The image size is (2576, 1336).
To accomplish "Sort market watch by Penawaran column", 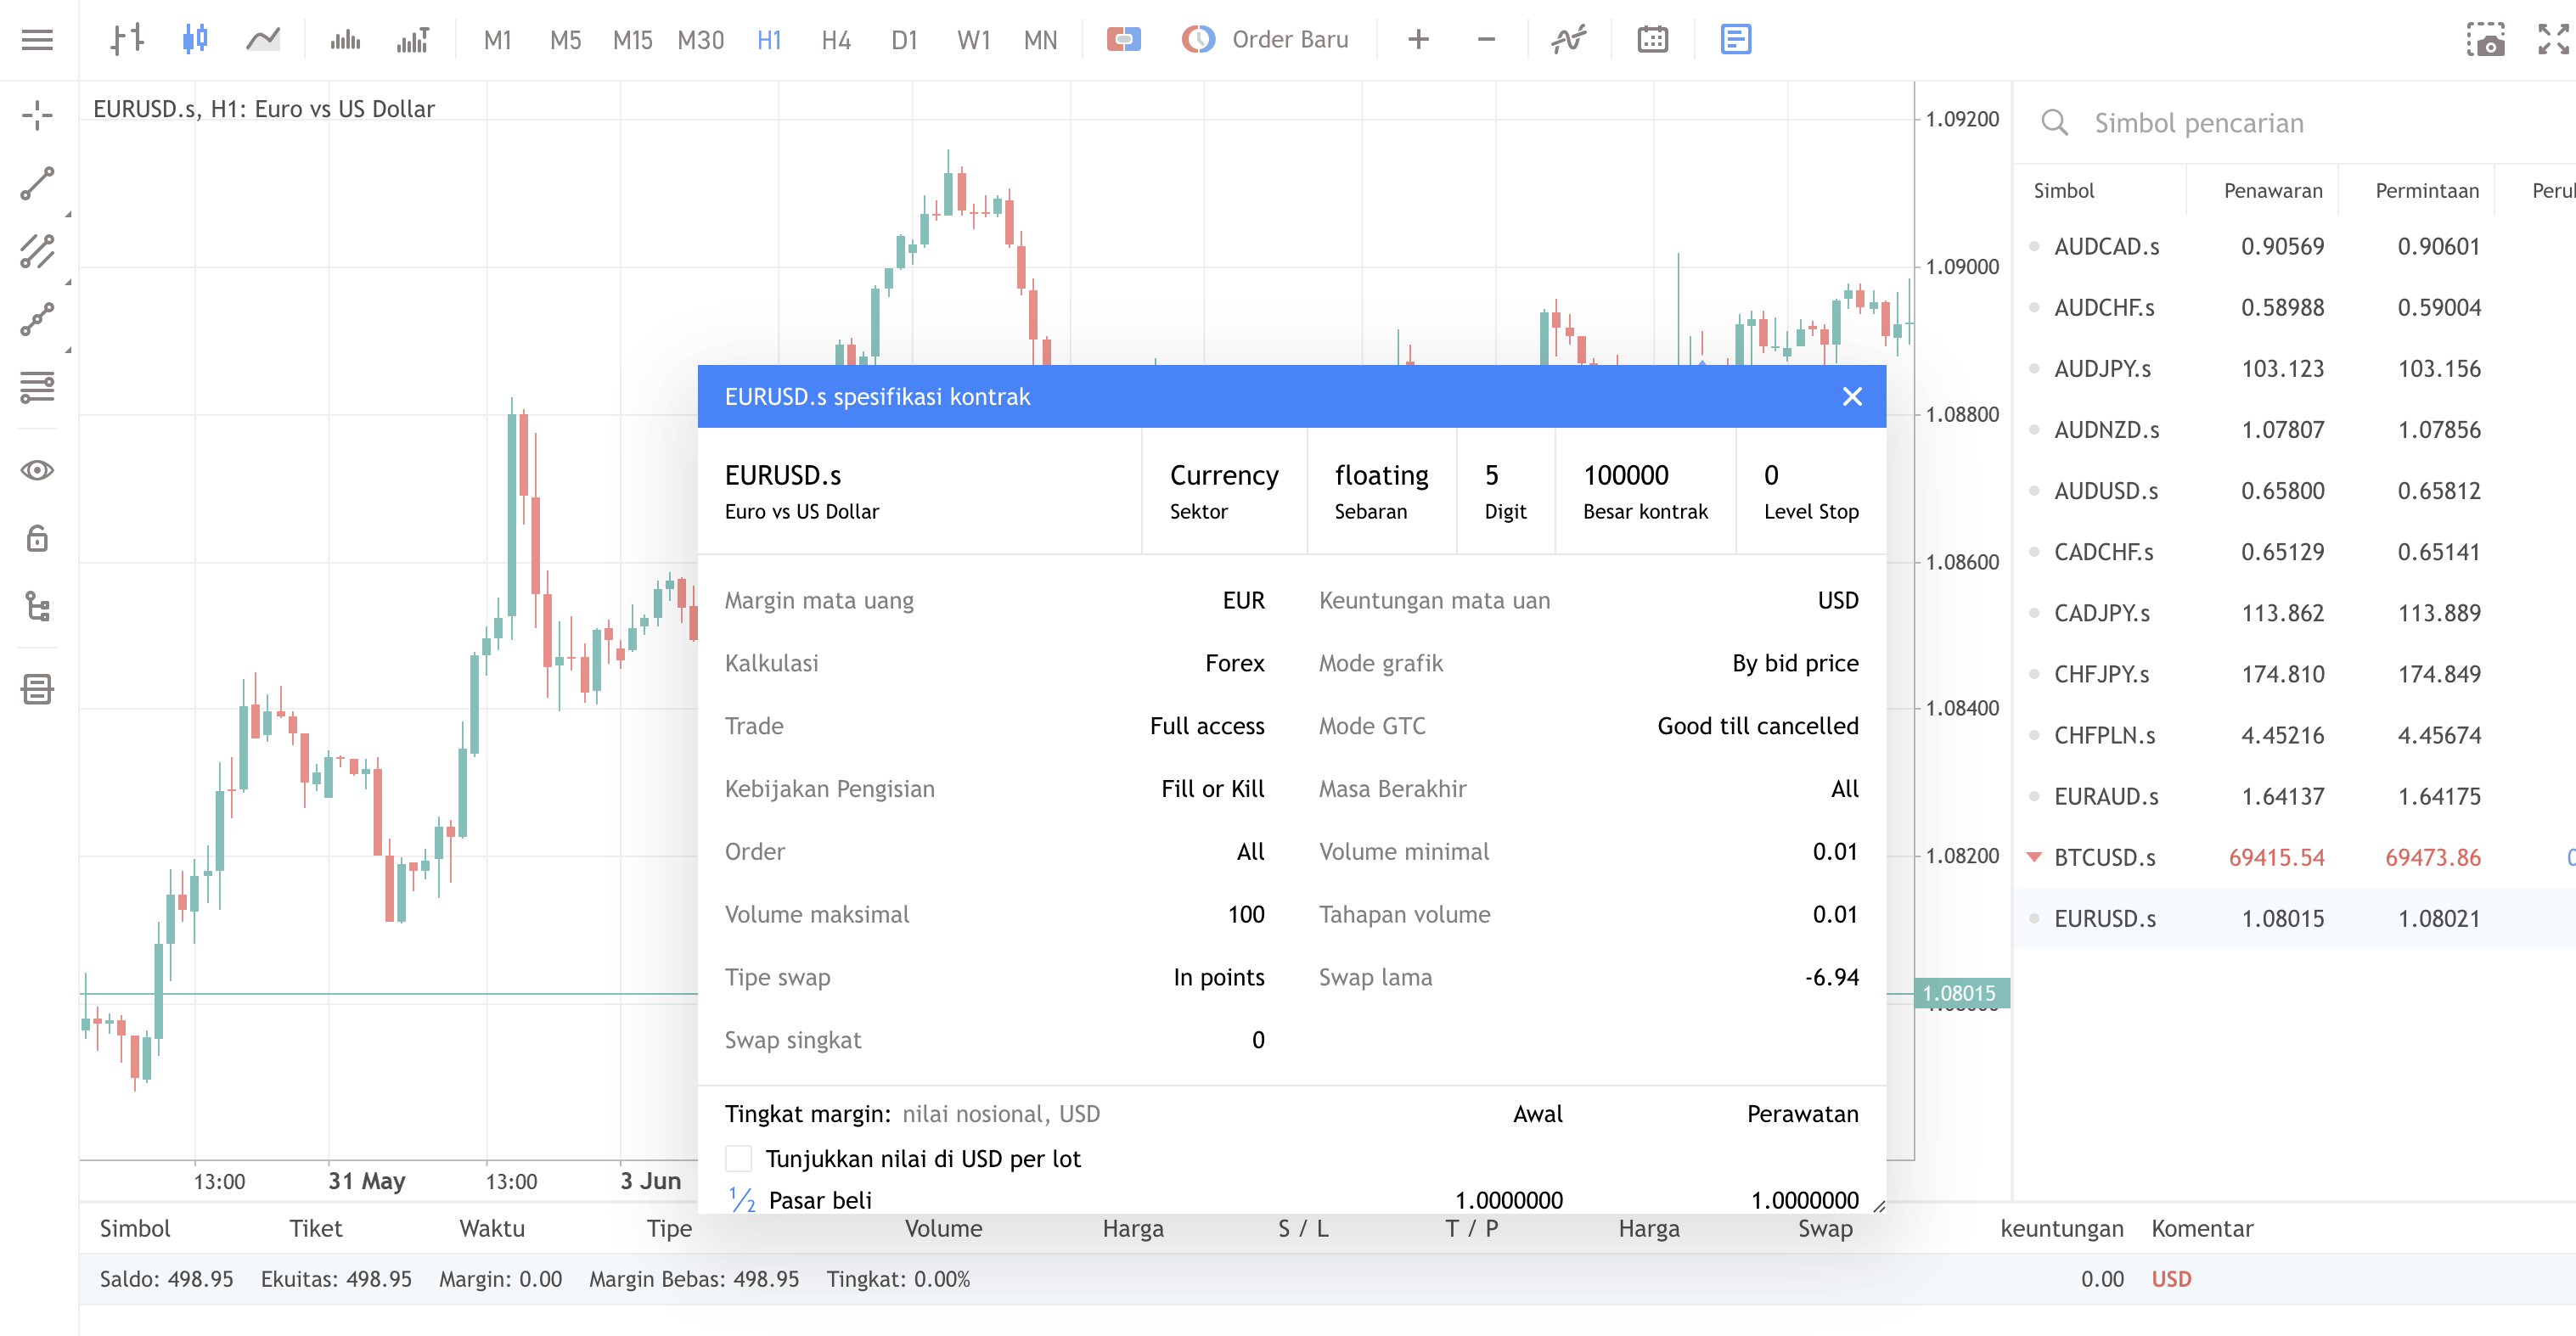I will pyautogui.click(x=2272, y=190).
